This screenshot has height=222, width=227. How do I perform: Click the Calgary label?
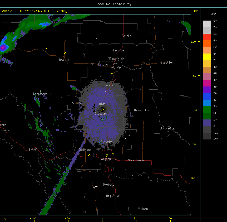click(105, 159)
